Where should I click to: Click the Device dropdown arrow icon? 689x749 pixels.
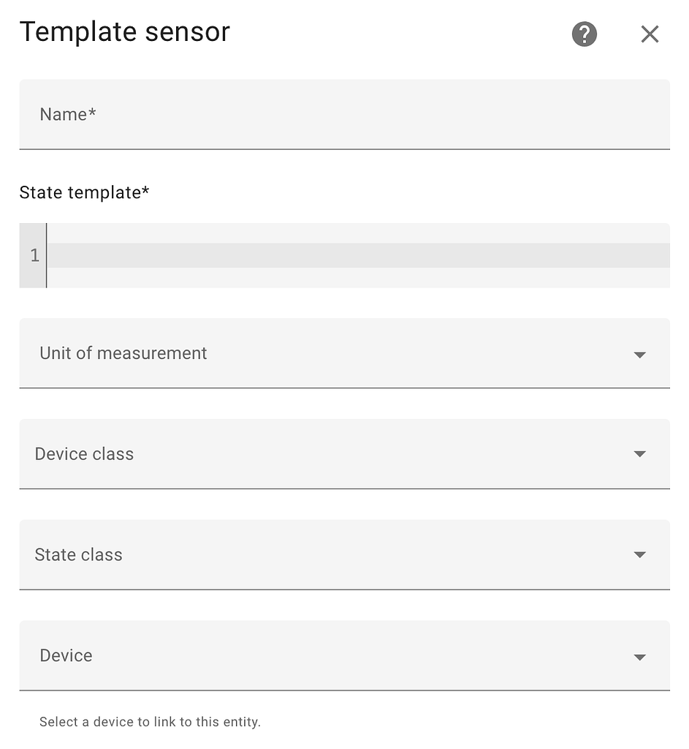(639, 658)
